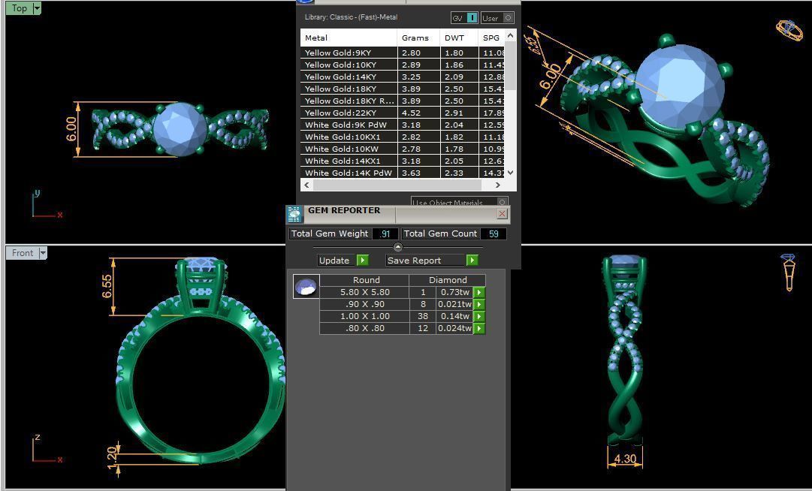Click the 6.00 dimension in Top view

click(x=71, y=129)
